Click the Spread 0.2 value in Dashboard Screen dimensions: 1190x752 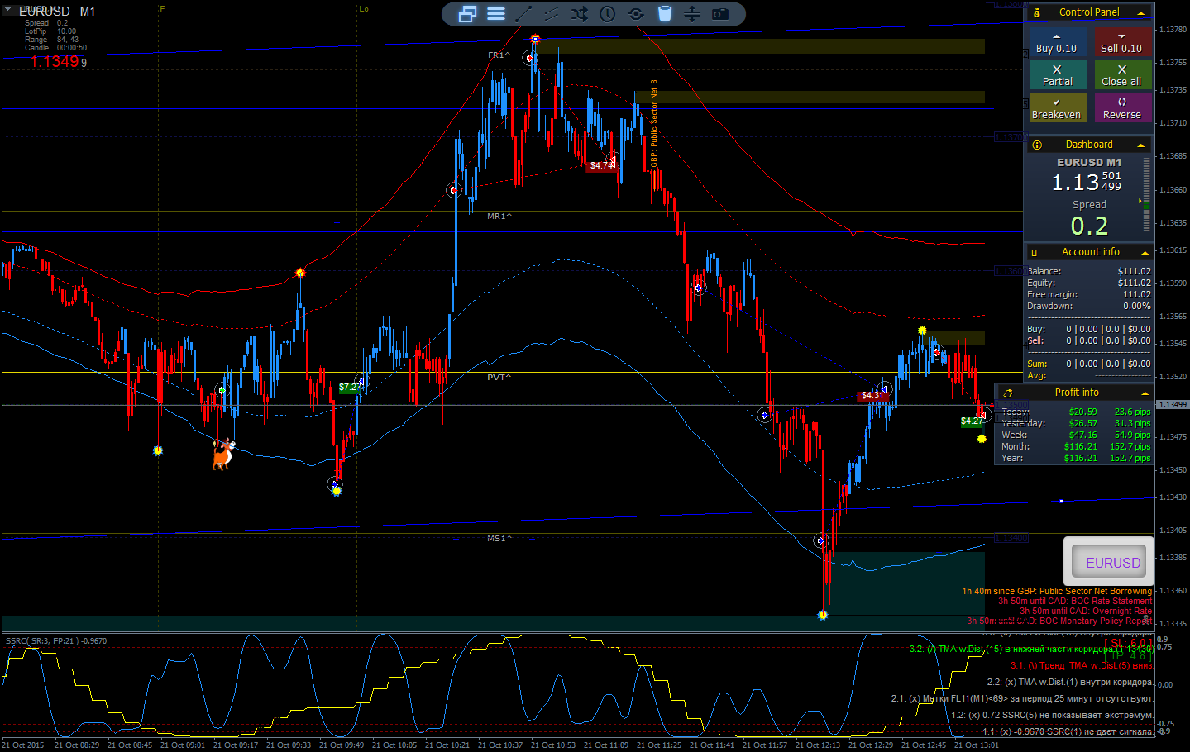click(1088, 226)
